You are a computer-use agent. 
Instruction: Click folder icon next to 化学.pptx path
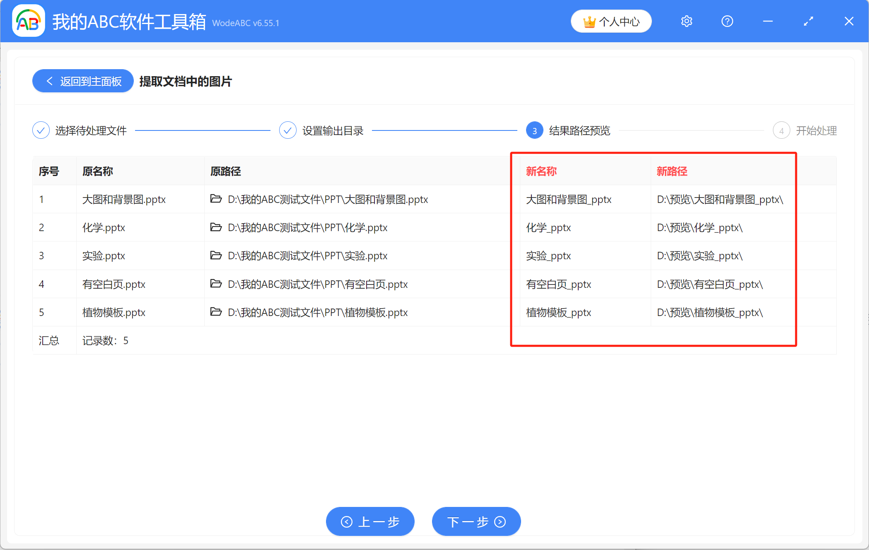(216, 227)
